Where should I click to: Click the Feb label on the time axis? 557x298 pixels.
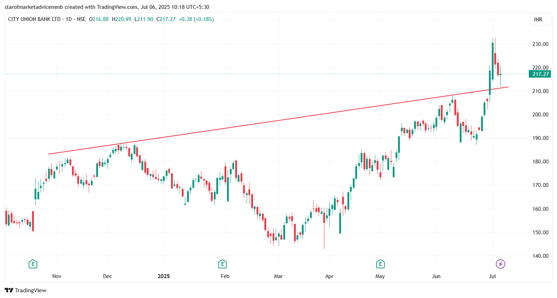(225, 276)
